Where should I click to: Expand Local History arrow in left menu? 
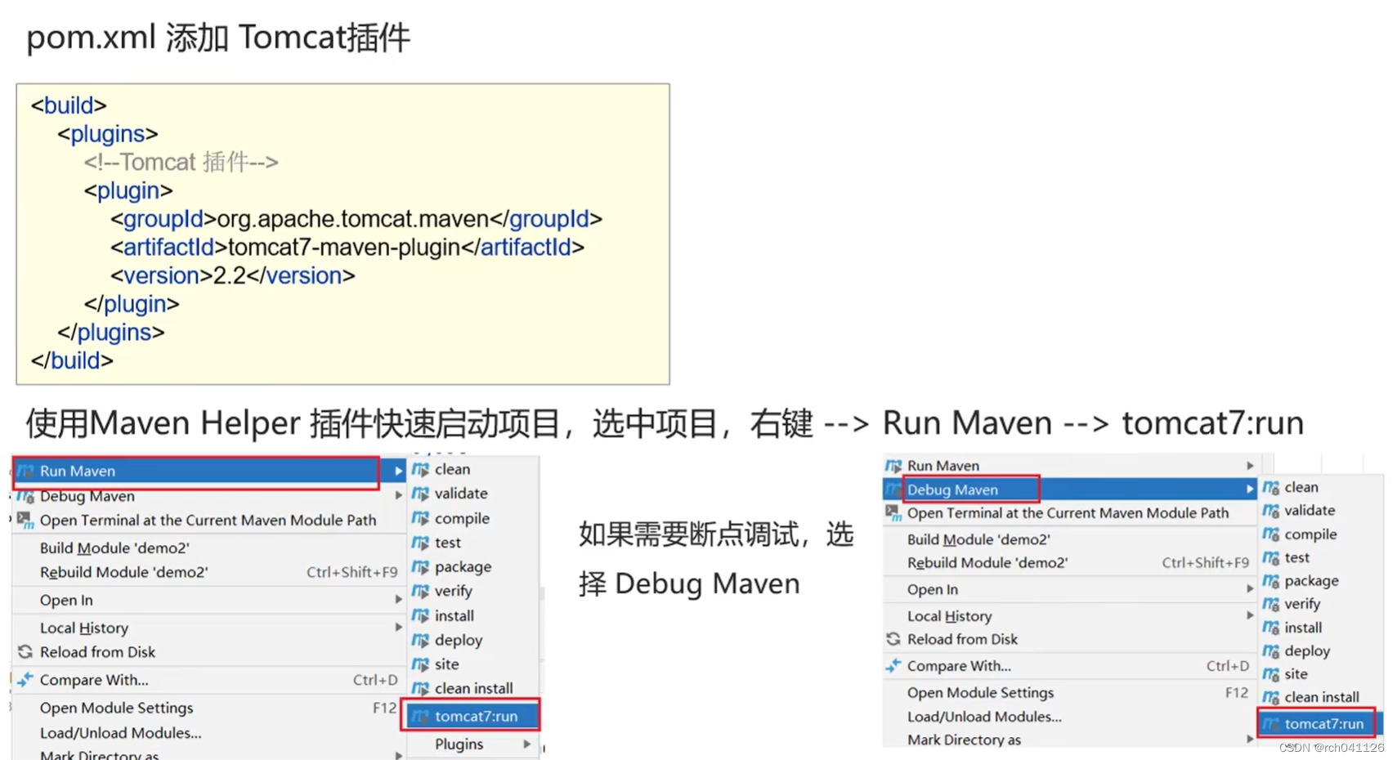(398, 628)
